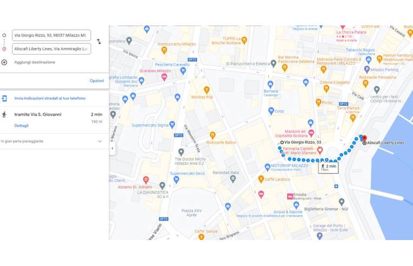Swap starting point and destination
Screen dimensions: 413x266
[x=99, y=42]
